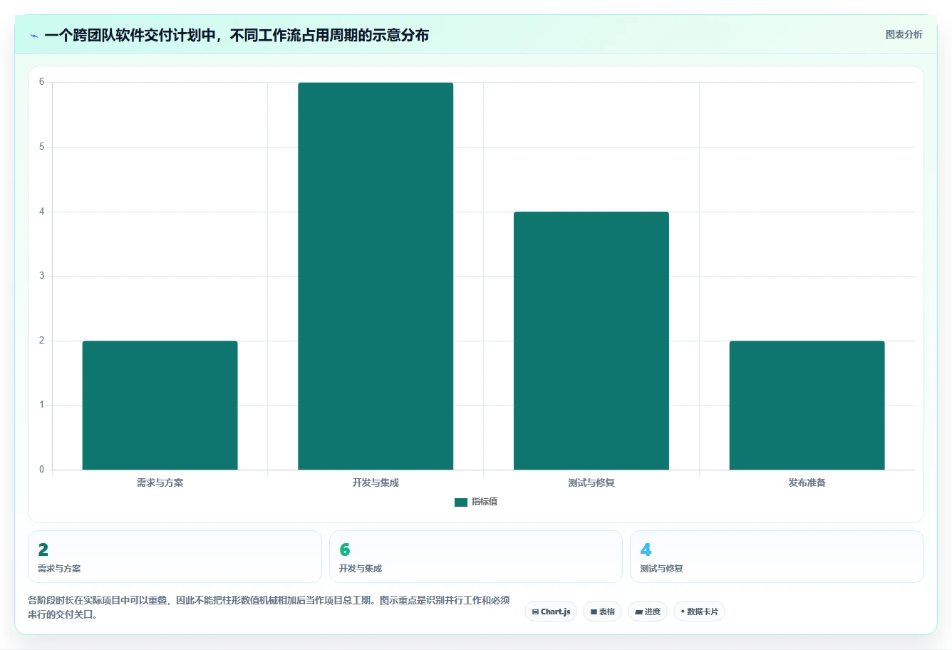Click the large number 4 in the stat card
Viewport: 952px width, 650px height.
(646, 550)
